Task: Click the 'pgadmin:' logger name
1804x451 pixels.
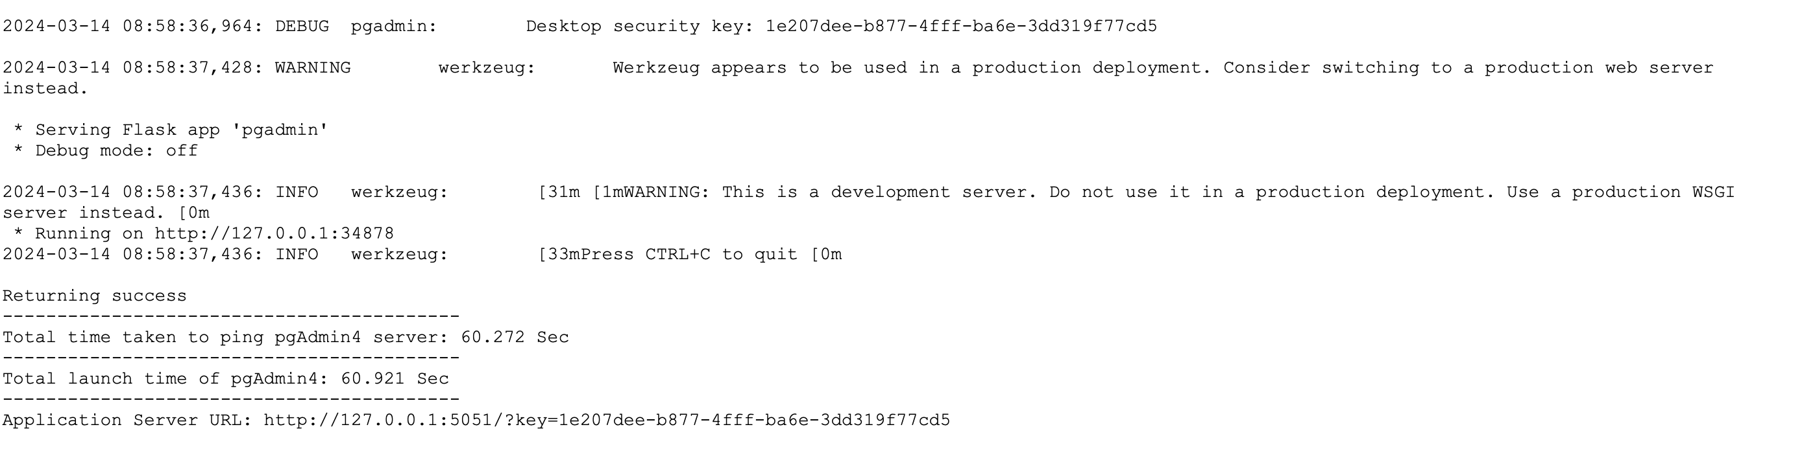Action: (x=394, y=27)
